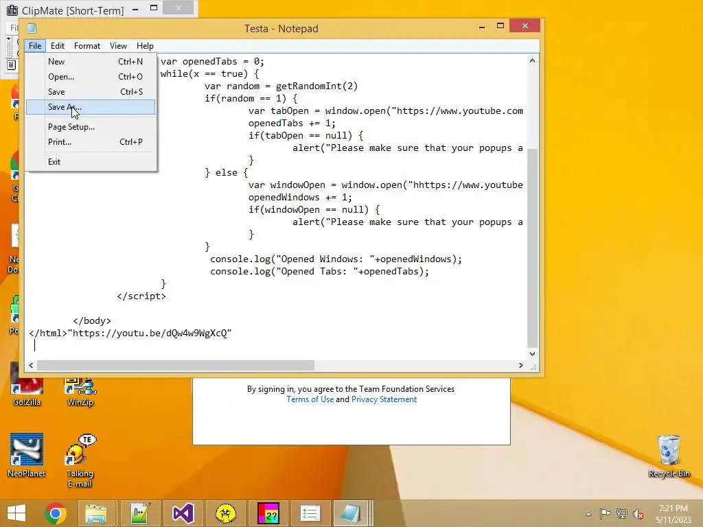Image resolution: width=703 pixels, height=527 pixels.
Task: Click the muted volume tray icon
Action: pyautogui.click(x=638, y=514)
